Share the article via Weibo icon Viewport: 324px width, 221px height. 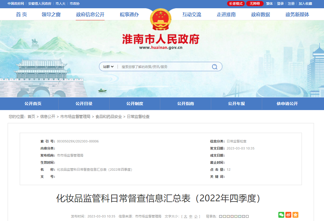pyautogui.click(x=288, y=215)
